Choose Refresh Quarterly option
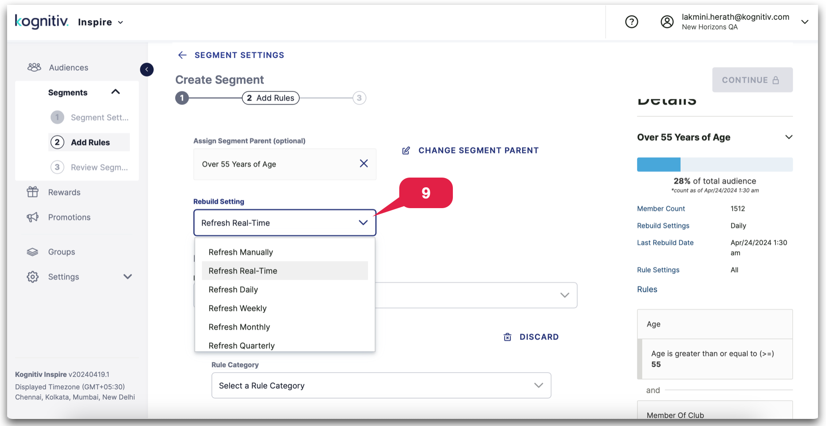 [x=285, y=345]
